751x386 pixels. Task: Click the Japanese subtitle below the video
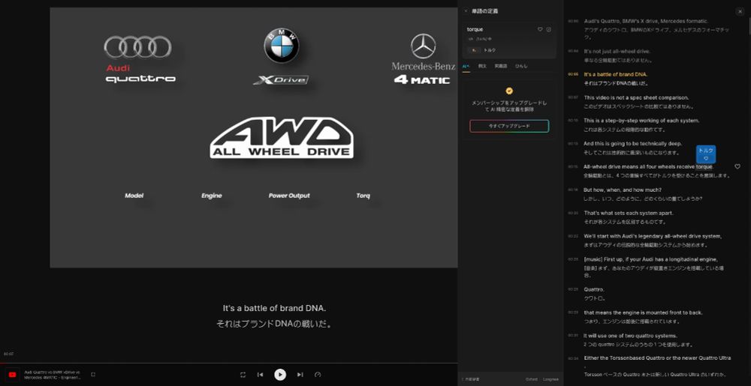(274, 324)
